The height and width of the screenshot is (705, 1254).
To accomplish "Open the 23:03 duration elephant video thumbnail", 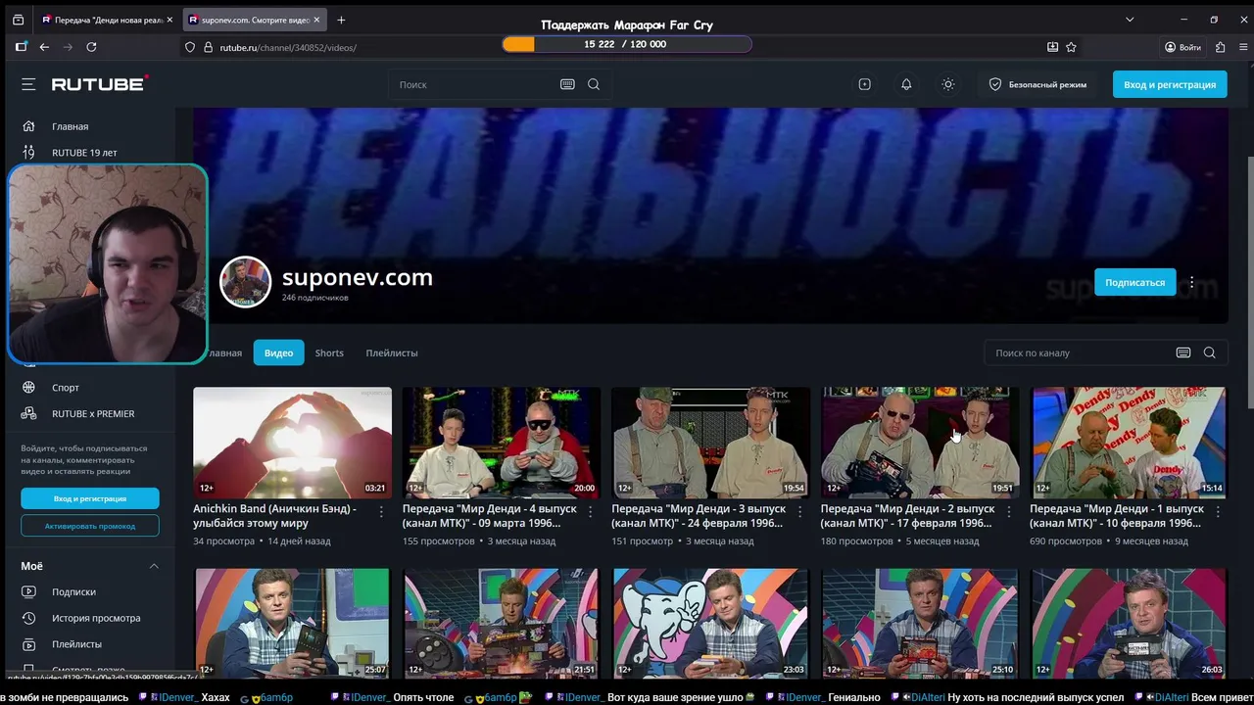I will click(x=710, y=624).
